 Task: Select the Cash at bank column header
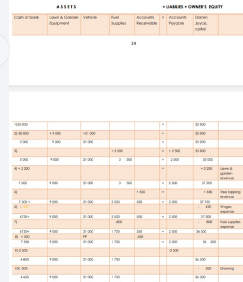click(x=29, y=24)
